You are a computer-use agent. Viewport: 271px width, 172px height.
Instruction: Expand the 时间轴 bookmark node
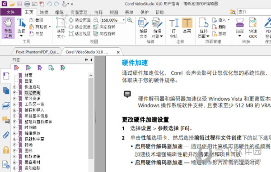click(14, 127)
